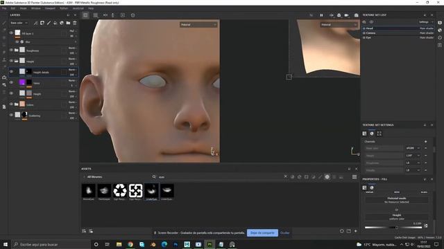Pause rendering with the pause icon
Viewport: 444px width, 249px height.
(321, 15)
